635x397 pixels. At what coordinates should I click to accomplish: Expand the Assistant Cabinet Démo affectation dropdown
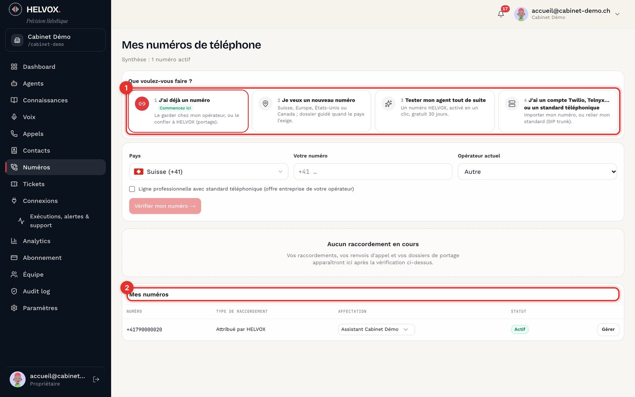(x=376, y=330)
